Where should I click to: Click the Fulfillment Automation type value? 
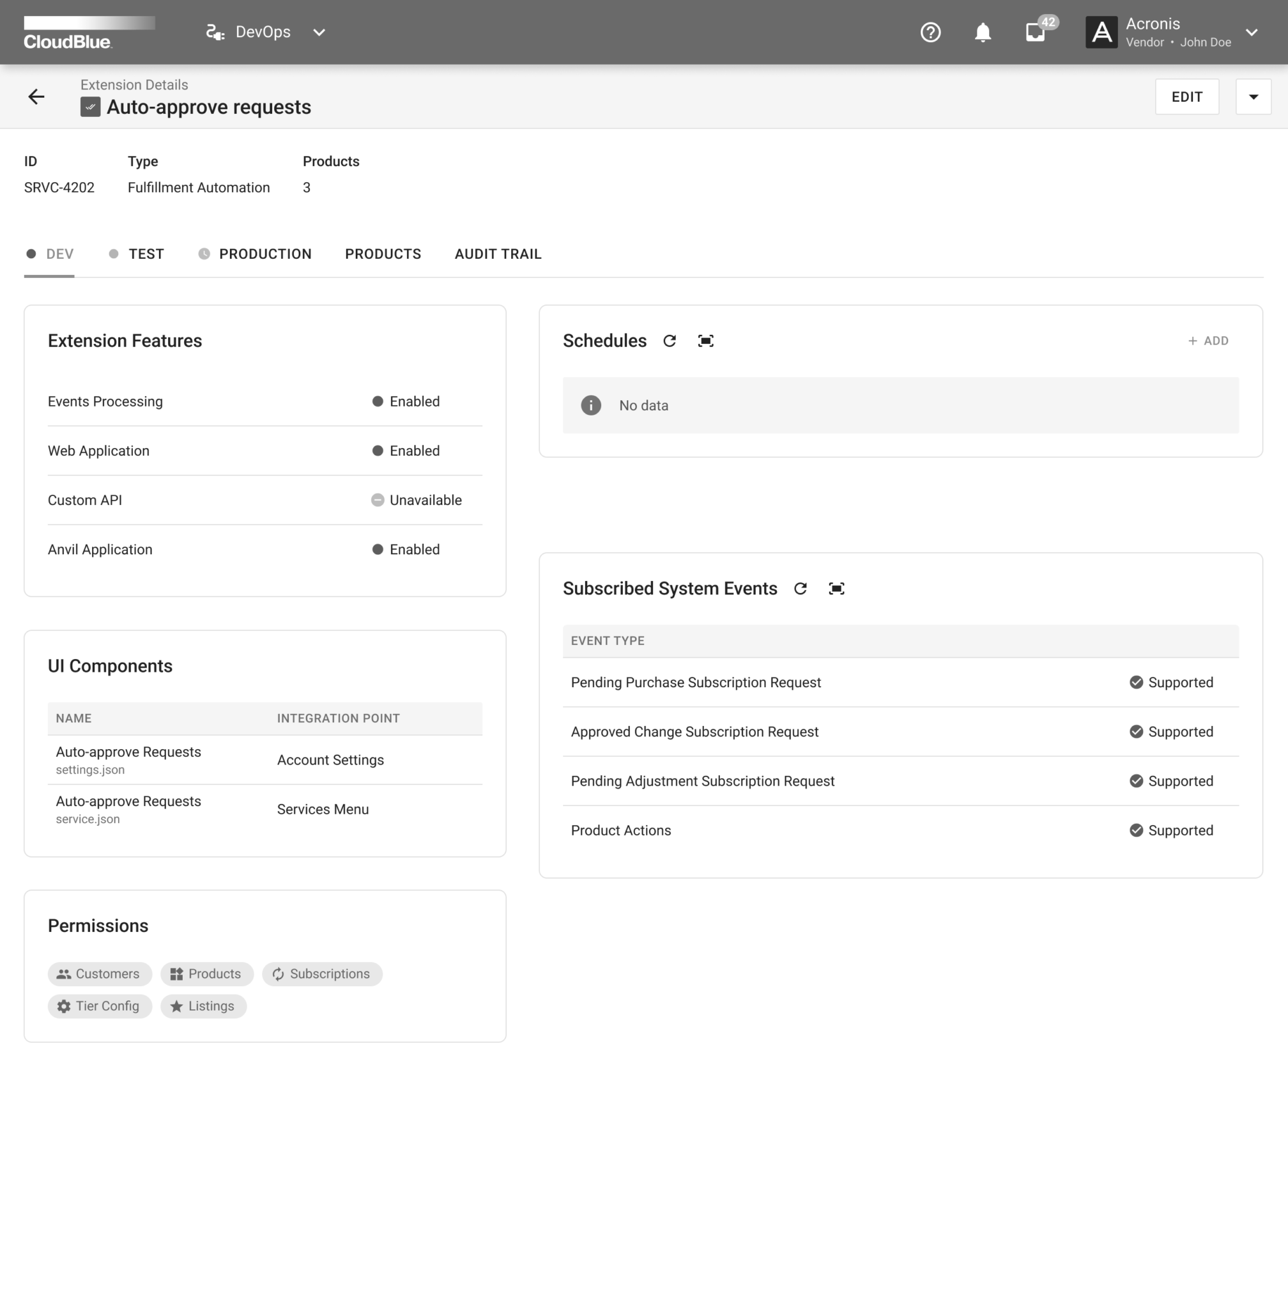click(199, 187)
